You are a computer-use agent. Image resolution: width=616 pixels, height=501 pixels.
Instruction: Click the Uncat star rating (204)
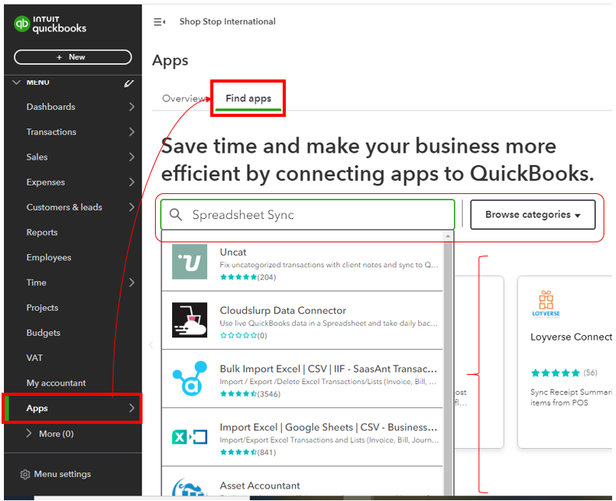[248, 277]
